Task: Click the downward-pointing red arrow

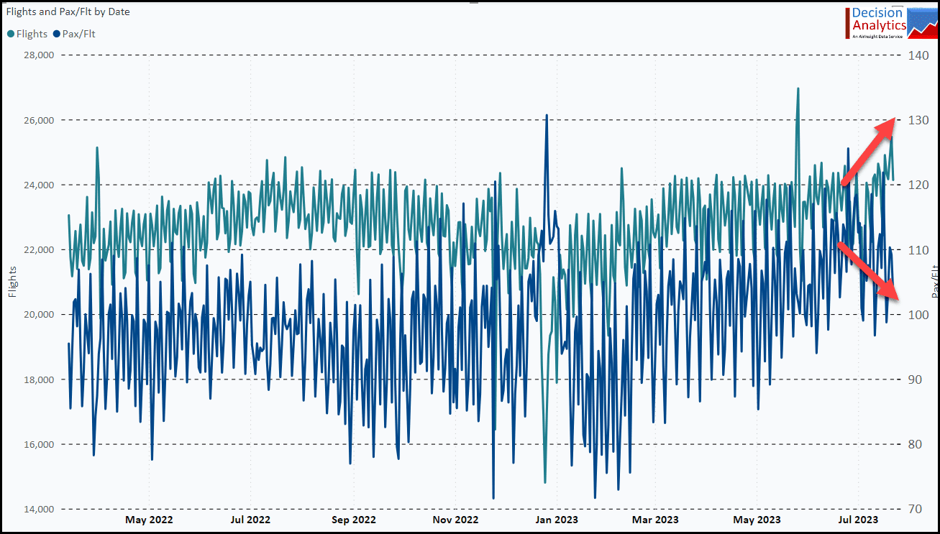Action: (x=869, y=271)
